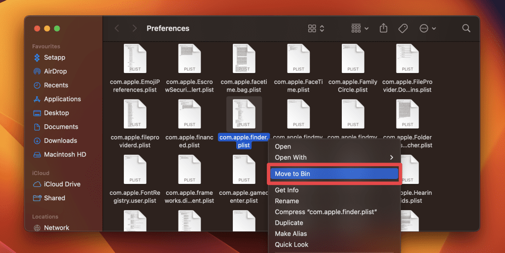Open iCloud Drive

(57, 184)
